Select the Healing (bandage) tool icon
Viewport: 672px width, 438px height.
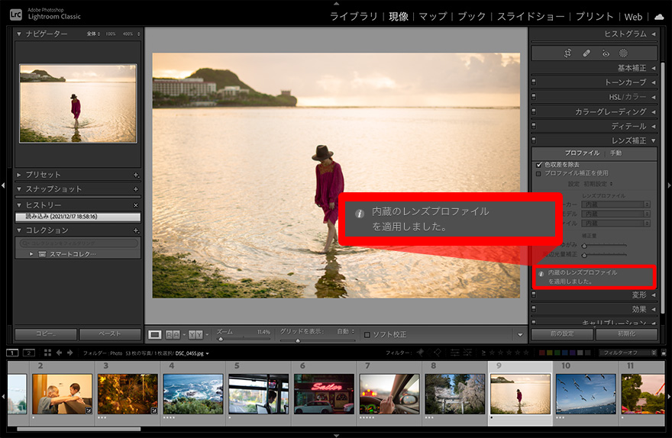[586, 53]
